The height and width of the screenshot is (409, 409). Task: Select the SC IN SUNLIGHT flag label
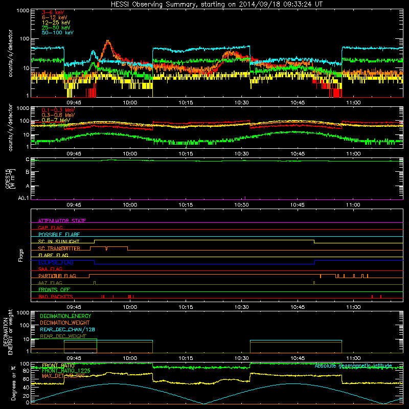pyautogui.click(x=59, y=241)
